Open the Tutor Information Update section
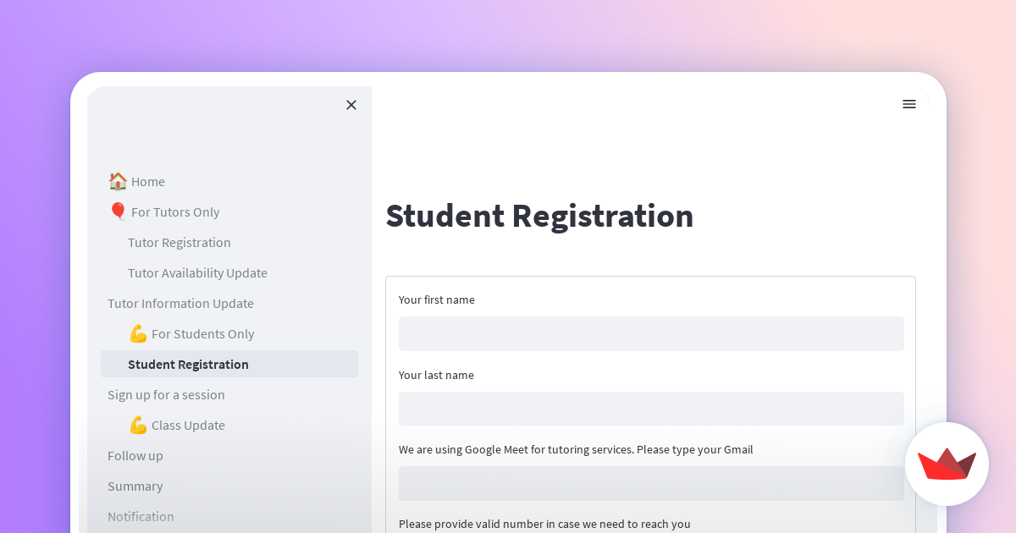1016x533 pixels. [180, 303]
